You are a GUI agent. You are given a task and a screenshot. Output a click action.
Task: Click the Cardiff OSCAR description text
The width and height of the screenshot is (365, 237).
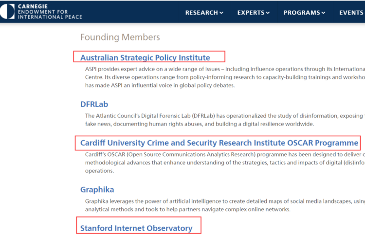225,163
